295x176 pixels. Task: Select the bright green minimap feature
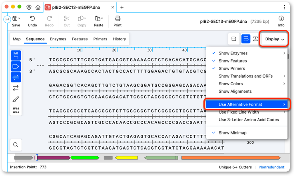tap(85, 158)
